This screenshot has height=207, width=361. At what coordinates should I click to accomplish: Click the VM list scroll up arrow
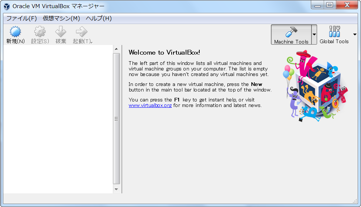point(116,49)
